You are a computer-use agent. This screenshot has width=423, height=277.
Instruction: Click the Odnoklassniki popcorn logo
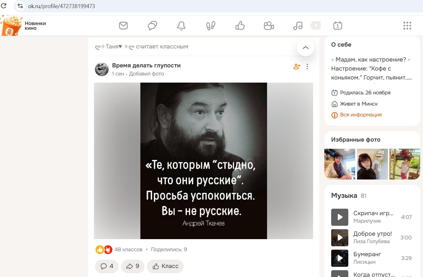tap(11, 26)
